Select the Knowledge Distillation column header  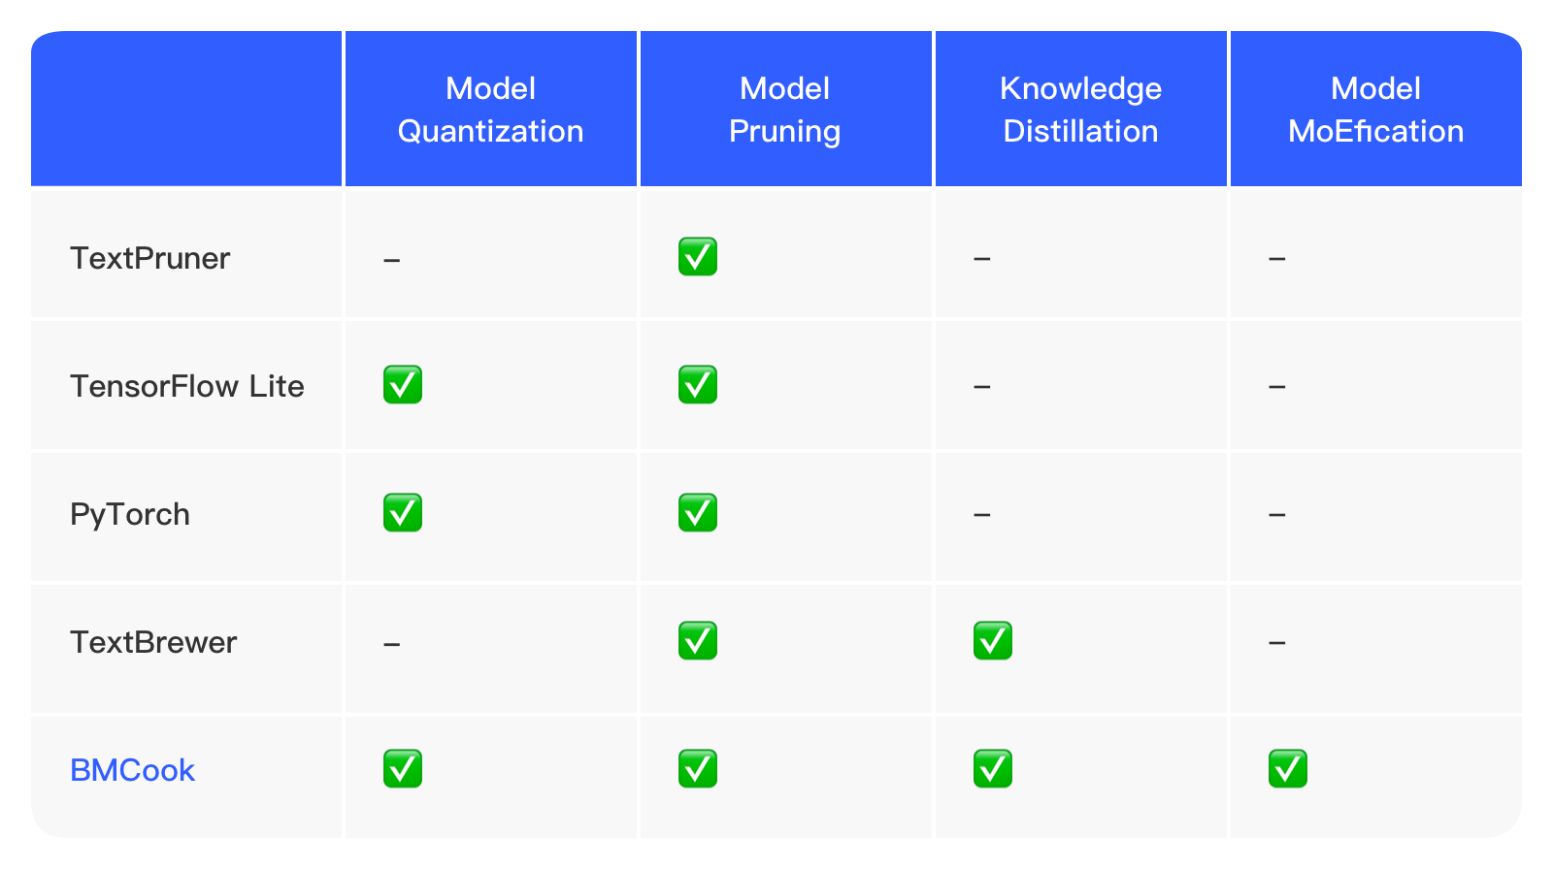tap(1081, 110)
